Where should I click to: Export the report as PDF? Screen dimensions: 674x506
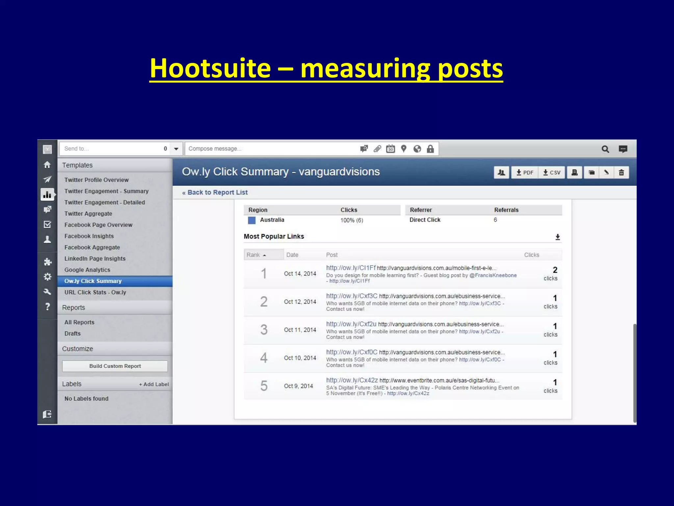[525, 172]
